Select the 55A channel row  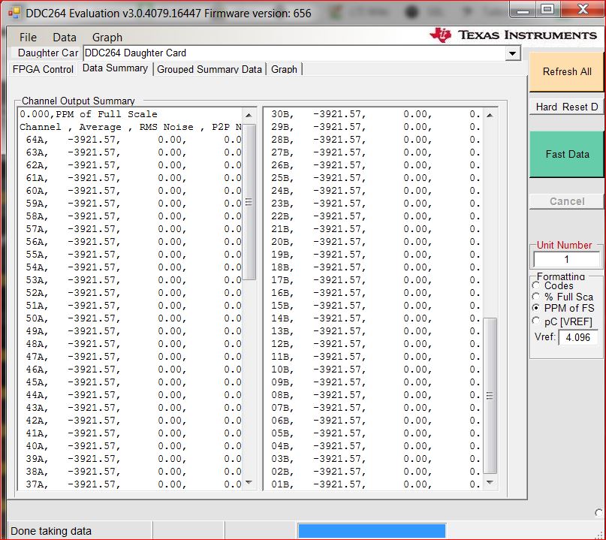pyautogui.click(x=130, y=255)
